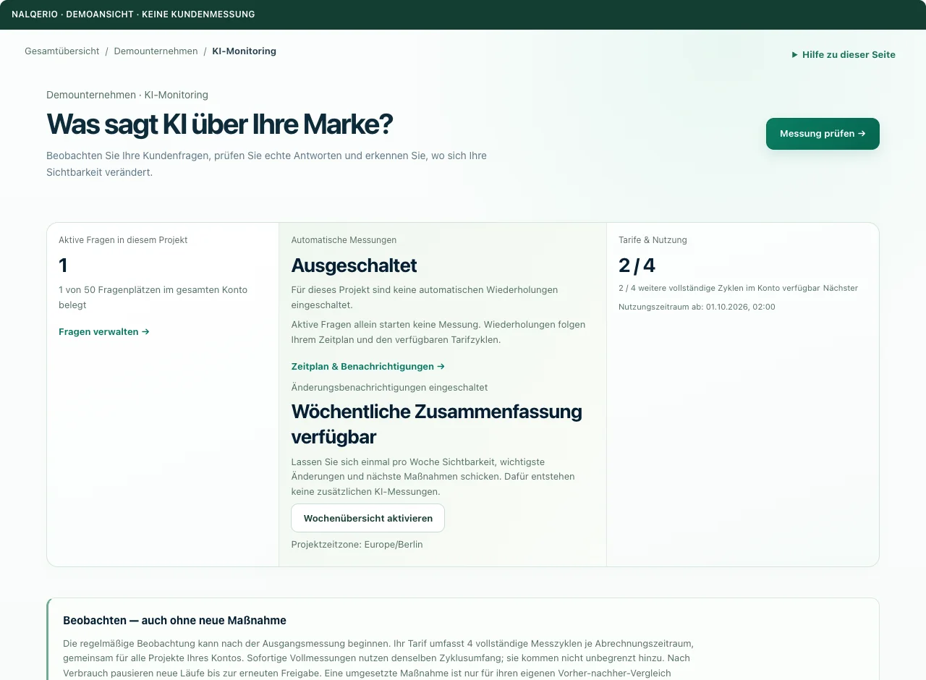The height and width of the screenshot is (680, 926).
Task: Activate the Wochenübersicht button
Action: click(x=368, y=518)
